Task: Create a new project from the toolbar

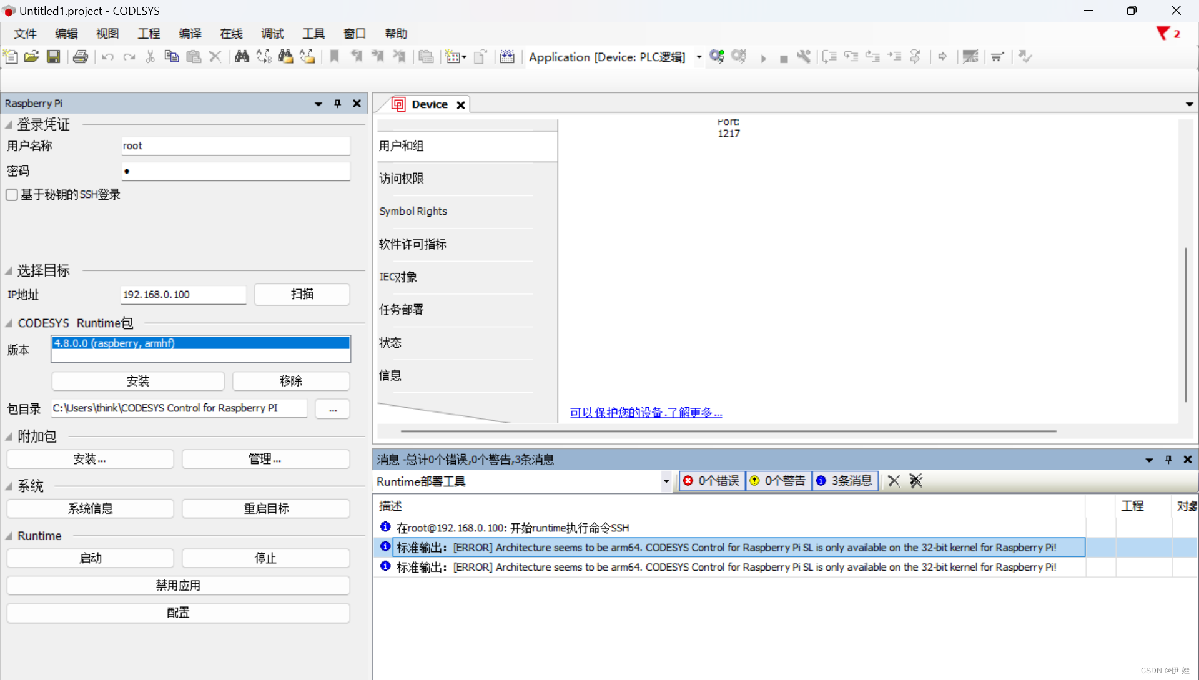Action: 11,57
